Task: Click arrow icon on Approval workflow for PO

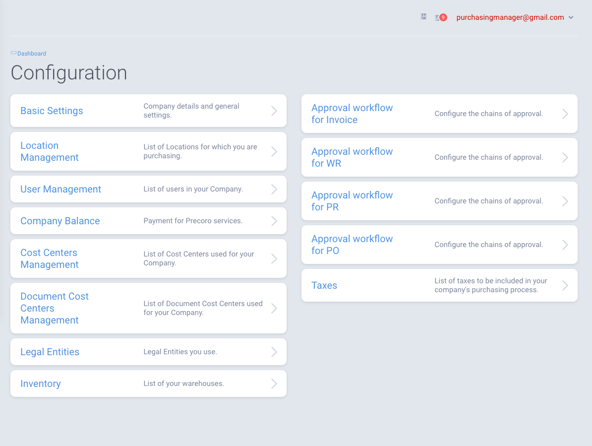Action: tap(565, 245)
